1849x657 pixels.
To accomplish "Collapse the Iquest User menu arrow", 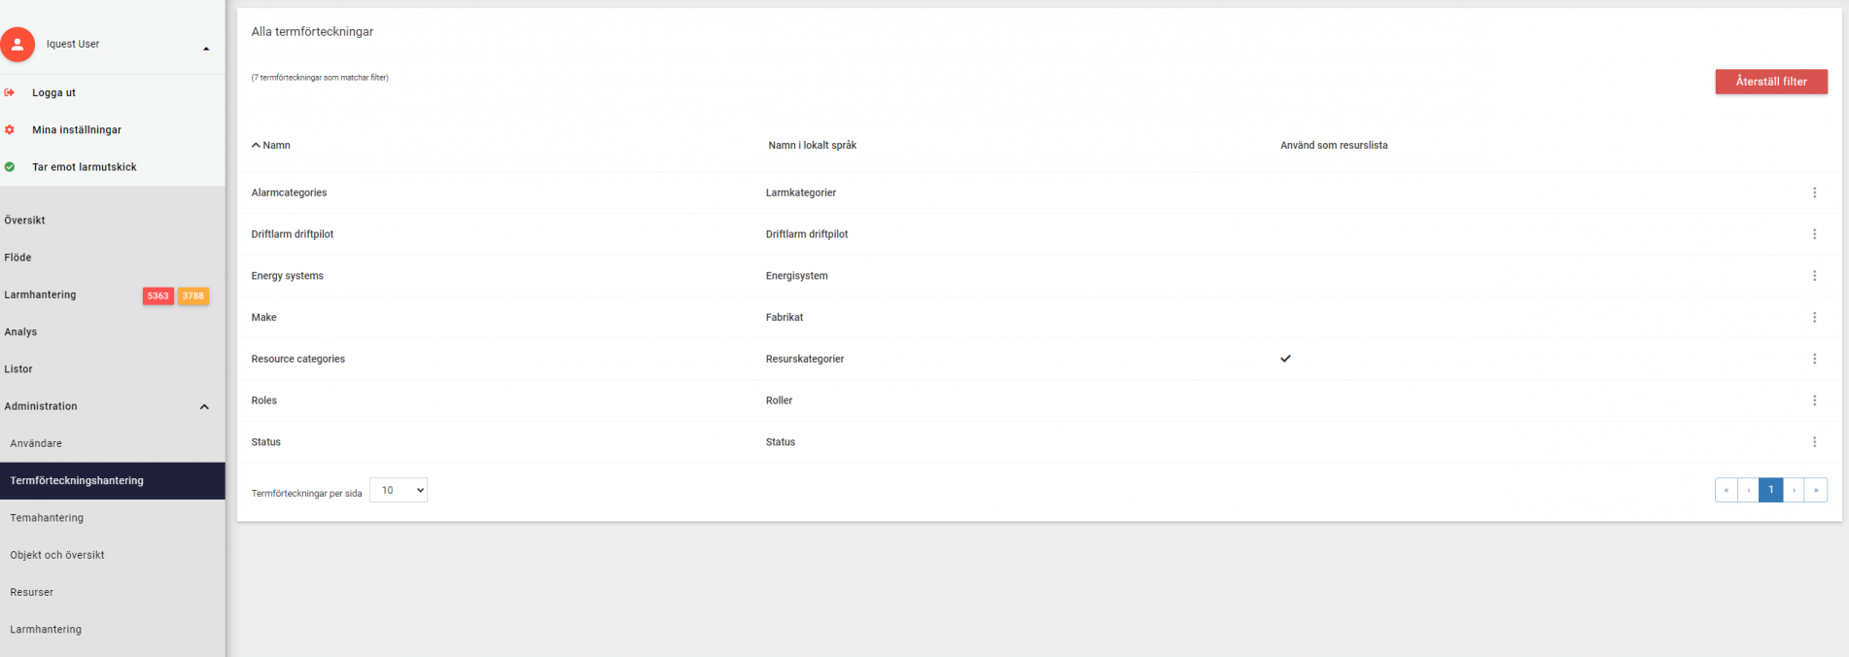I will pos(206,49).
